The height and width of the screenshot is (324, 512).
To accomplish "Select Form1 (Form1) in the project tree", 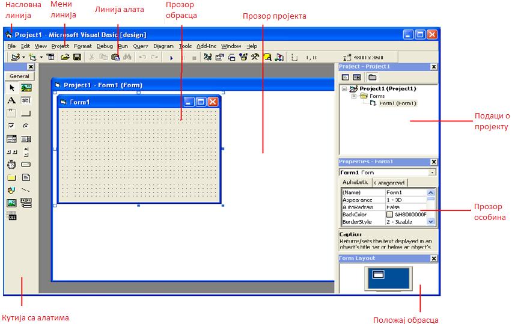I will pyautogui.click(x=397, y=103).
